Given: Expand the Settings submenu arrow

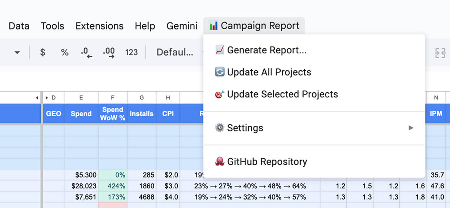Looking at the screenshot, I should click(x=411, y=128).
